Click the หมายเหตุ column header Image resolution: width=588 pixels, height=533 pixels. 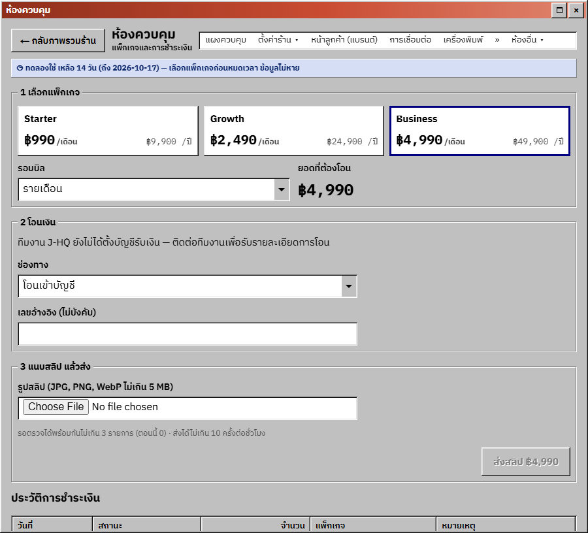506,525
